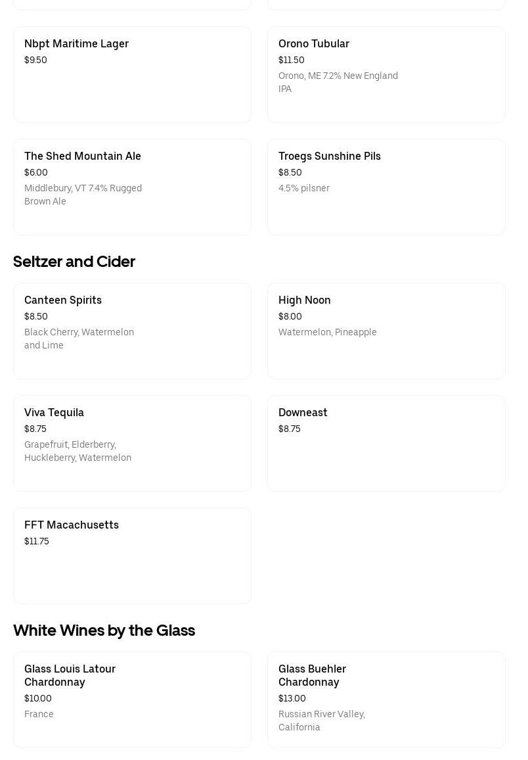Open the Nbpt Maritime Lager item card
This screenshot has height=760, width=528.
coord(132,74)
